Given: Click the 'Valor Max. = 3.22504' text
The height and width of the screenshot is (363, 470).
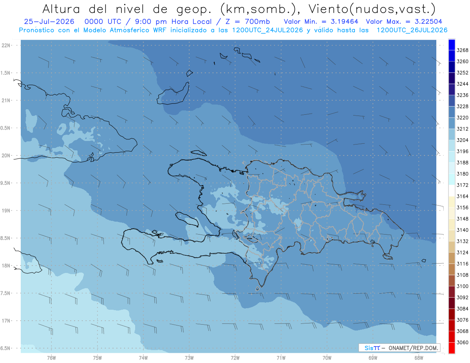Looking at the screenshot, I should 405,22.
